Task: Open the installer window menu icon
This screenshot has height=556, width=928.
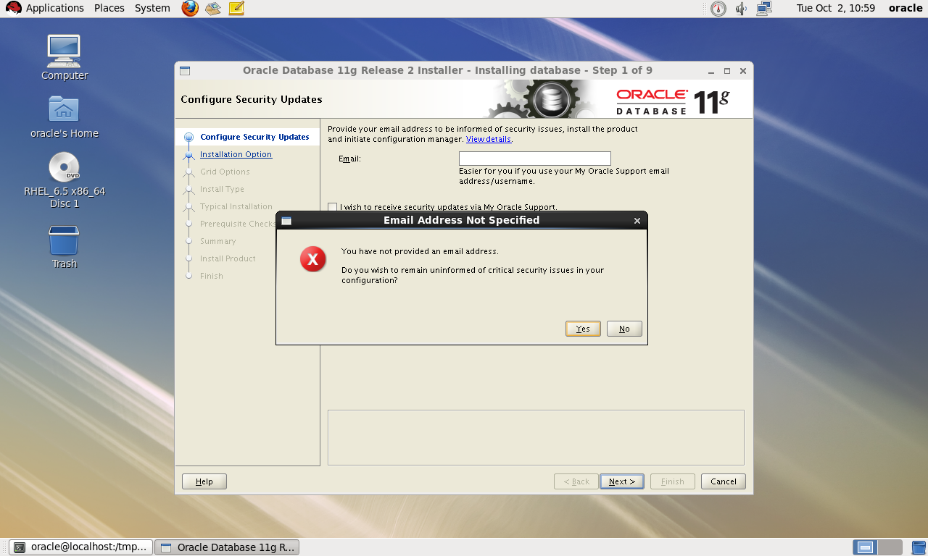Action: point(185,71)
